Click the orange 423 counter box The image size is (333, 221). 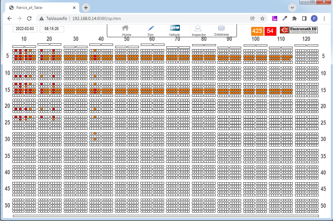(257, 31)
